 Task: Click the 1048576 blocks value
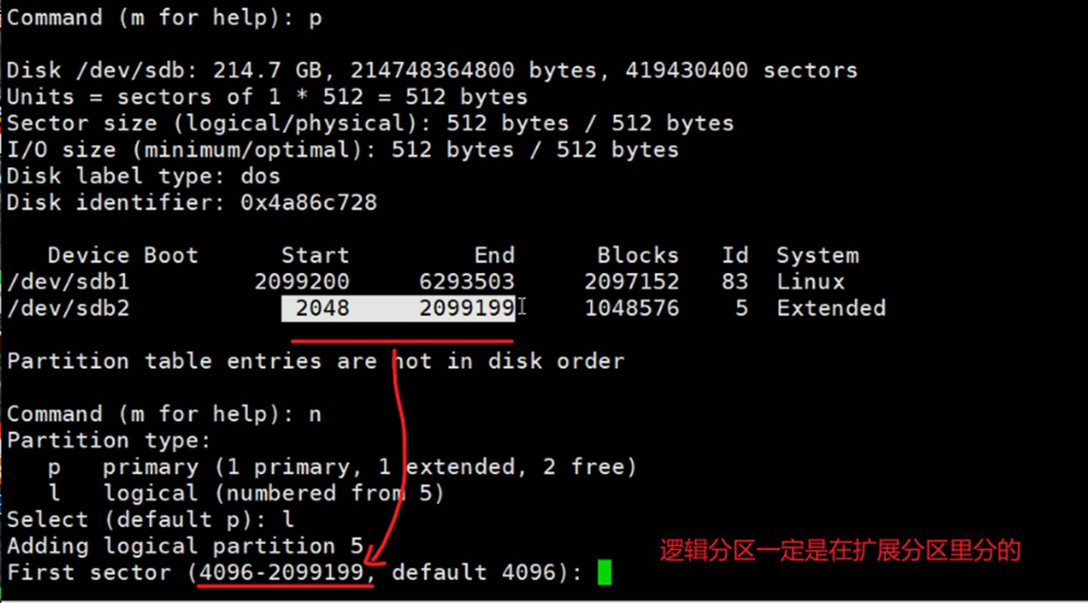[x=631, y=308]
